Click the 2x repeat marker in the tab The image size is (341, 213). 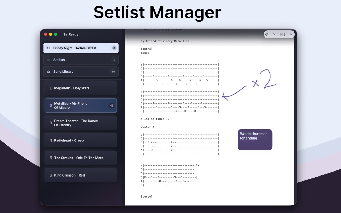[197, 166]
